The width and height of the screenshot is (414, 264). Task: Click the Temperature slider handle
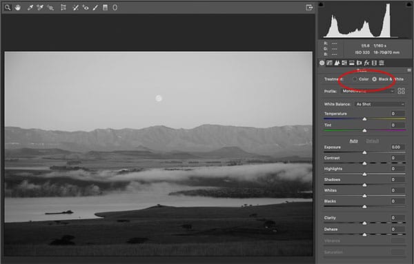pos(364,119)
